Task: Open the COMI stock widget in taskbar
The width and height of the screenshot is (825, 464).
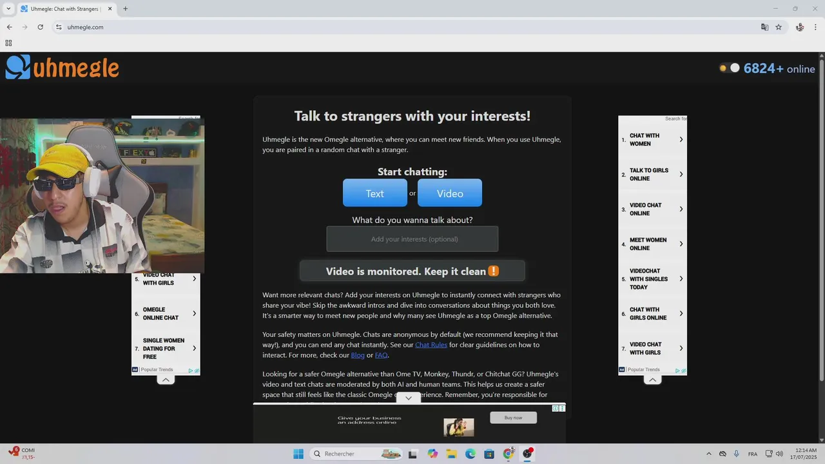Action: (22, 454)
